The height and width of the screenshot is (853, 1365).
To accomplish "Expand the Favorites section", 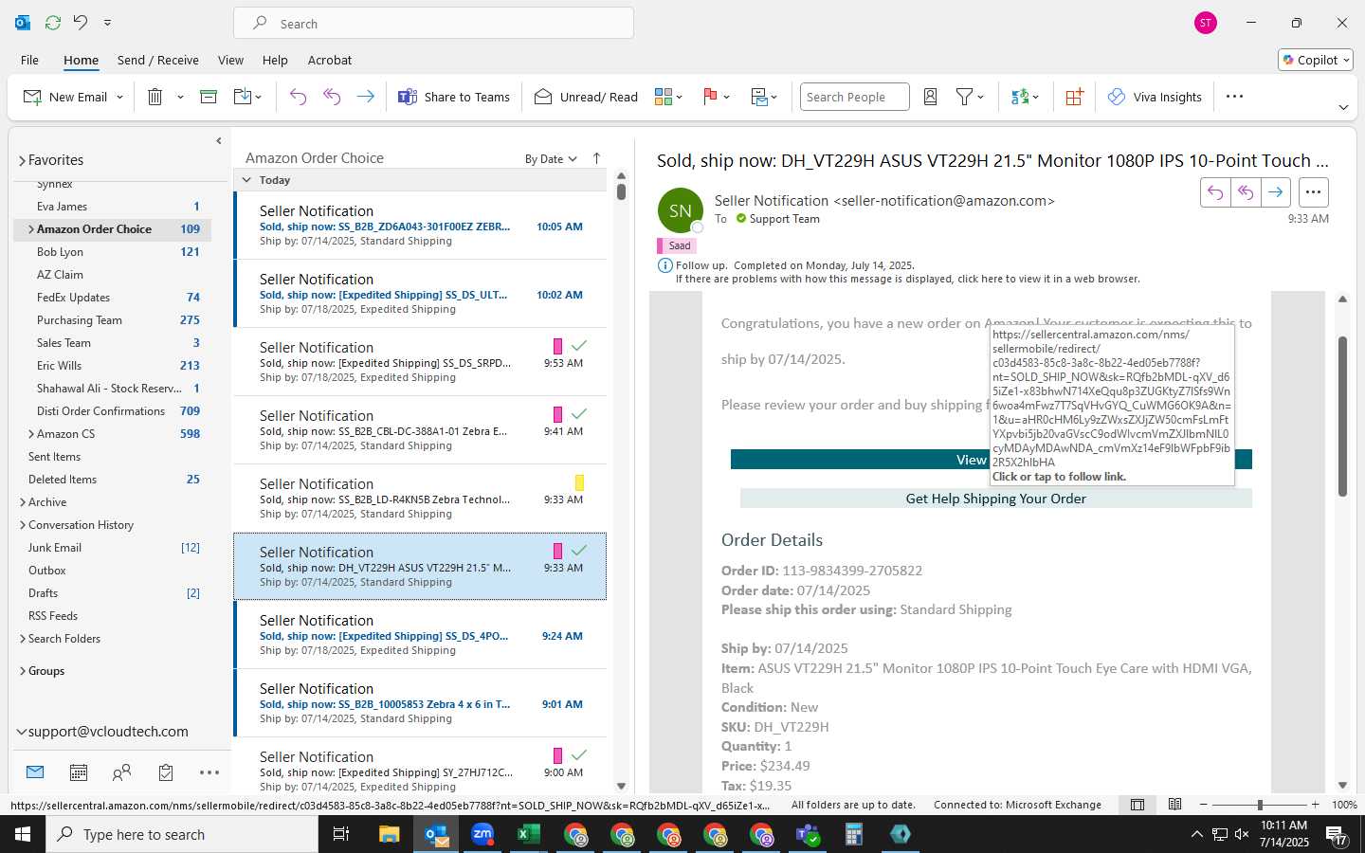I will tap(22, 160).
